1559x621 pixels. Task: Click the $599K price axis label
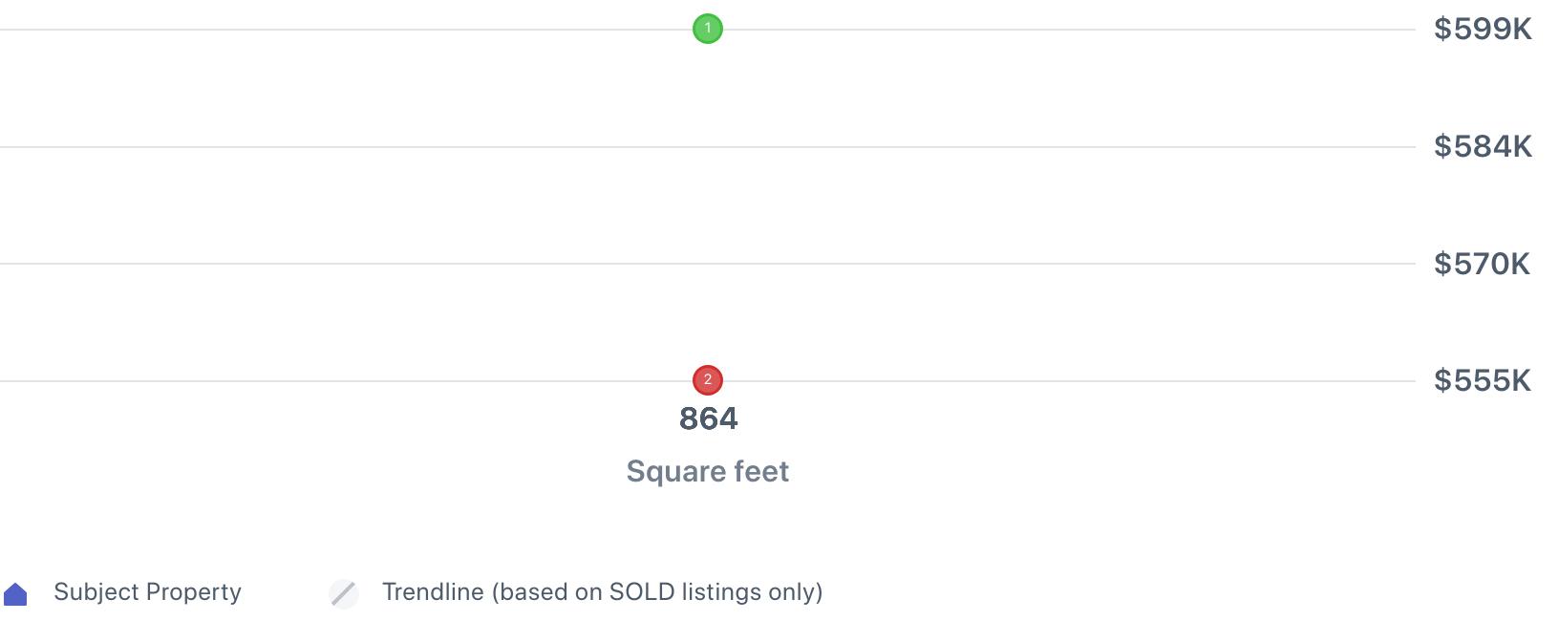pos(1483,30)
